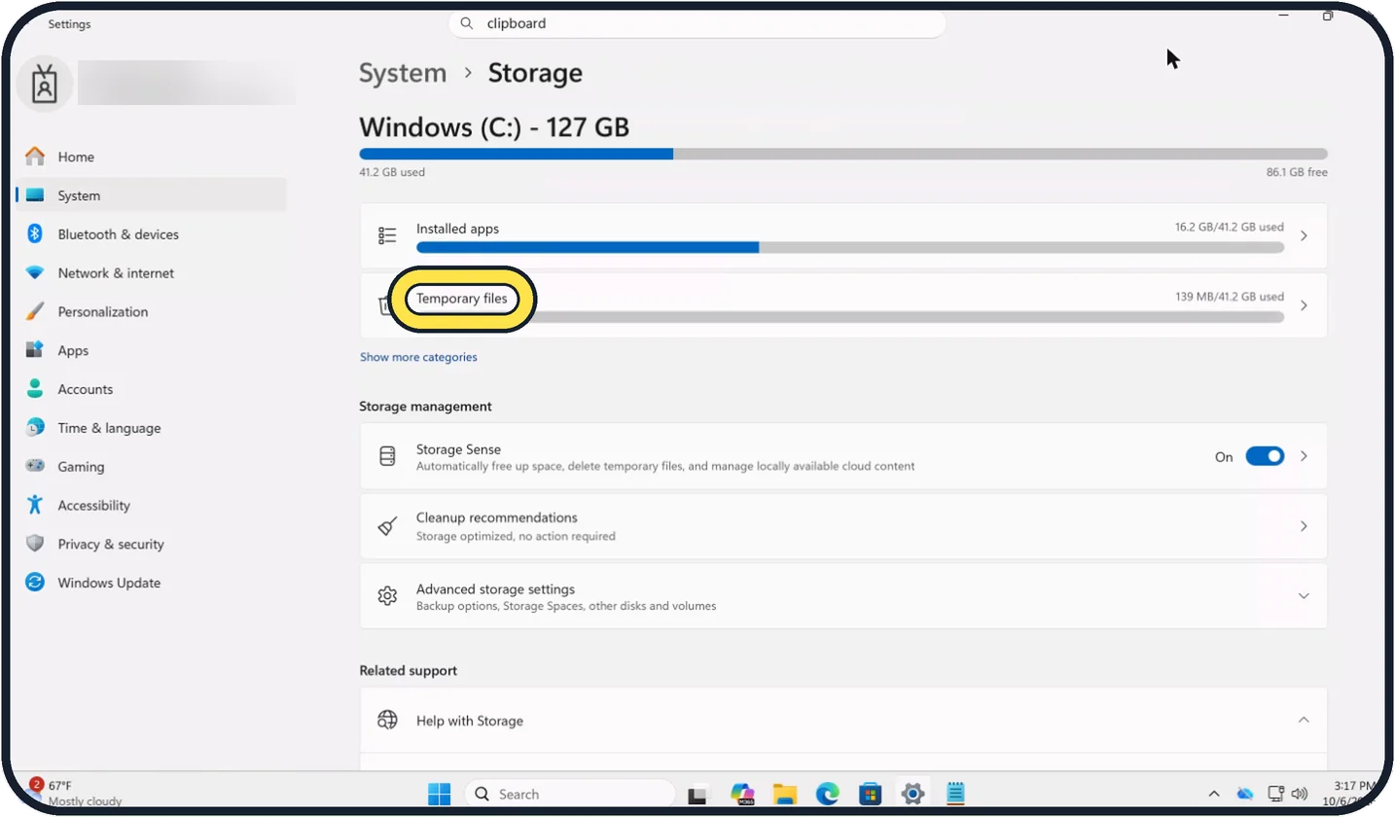Open Storage Sense settings chevron
This screenshot has width=1395, height=817.
click(1304, 456)
